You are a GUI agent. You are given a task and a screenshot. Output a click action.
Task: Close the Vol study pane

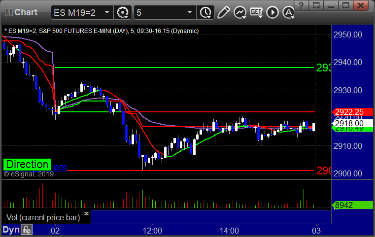[86, 213]
